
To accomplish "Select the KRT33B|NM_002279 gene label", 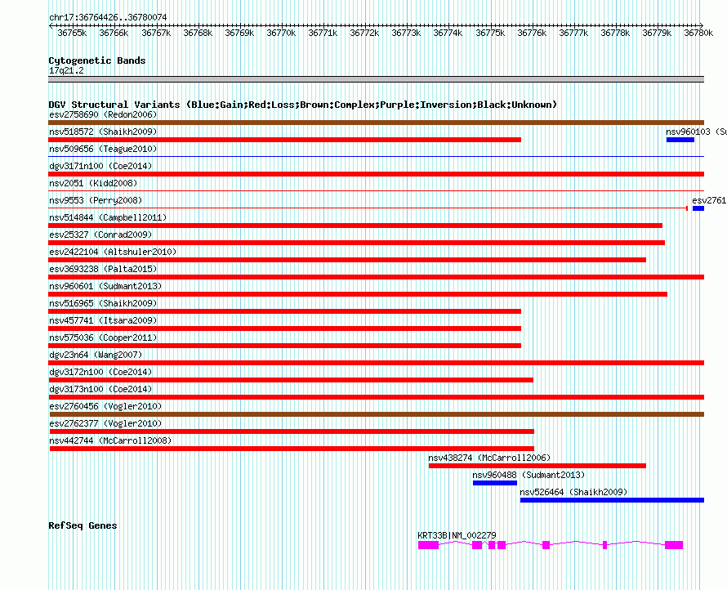I will tap(457, 535).
